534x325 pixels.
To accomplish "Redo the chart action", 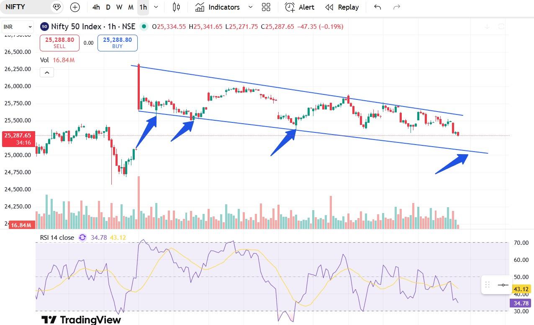I will 397,7.
